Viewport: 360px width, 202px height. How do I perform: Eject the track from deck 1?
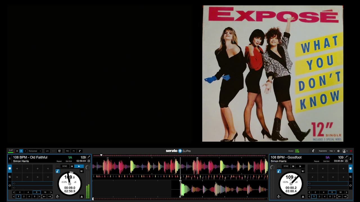tap(82, 197)
